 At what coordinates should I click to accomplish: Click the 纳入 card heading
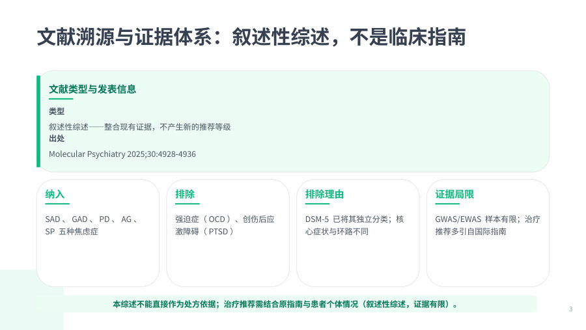pyautogui.click(x=55, y=194)
